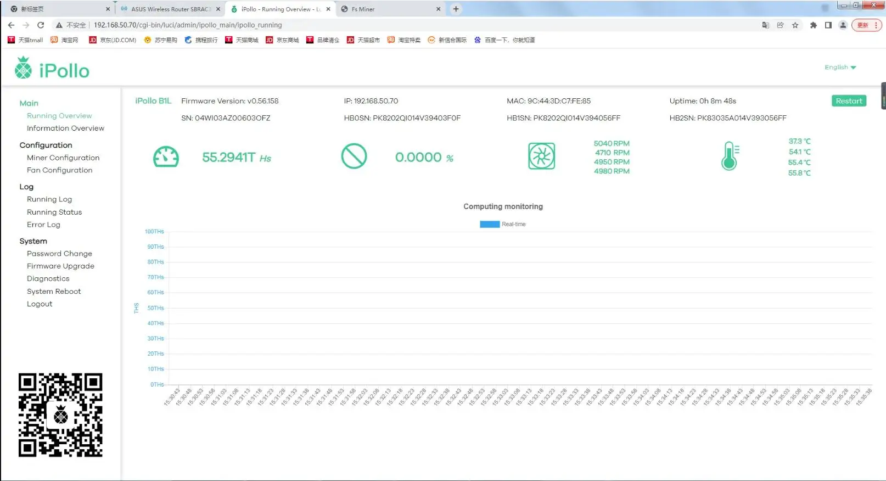
Task: Click the Firmware Version text
Action: [x=230, y=101]
